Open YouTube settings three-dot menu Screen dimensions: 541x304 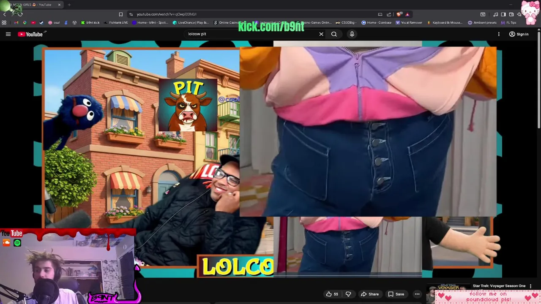click(x=499, y=34)
